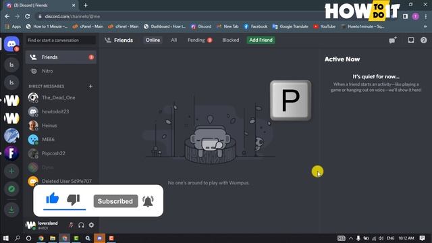This screenshot has height=243, width=432.
Task: Open Windows taskbar search icon
Action: (x=17, y=238)
